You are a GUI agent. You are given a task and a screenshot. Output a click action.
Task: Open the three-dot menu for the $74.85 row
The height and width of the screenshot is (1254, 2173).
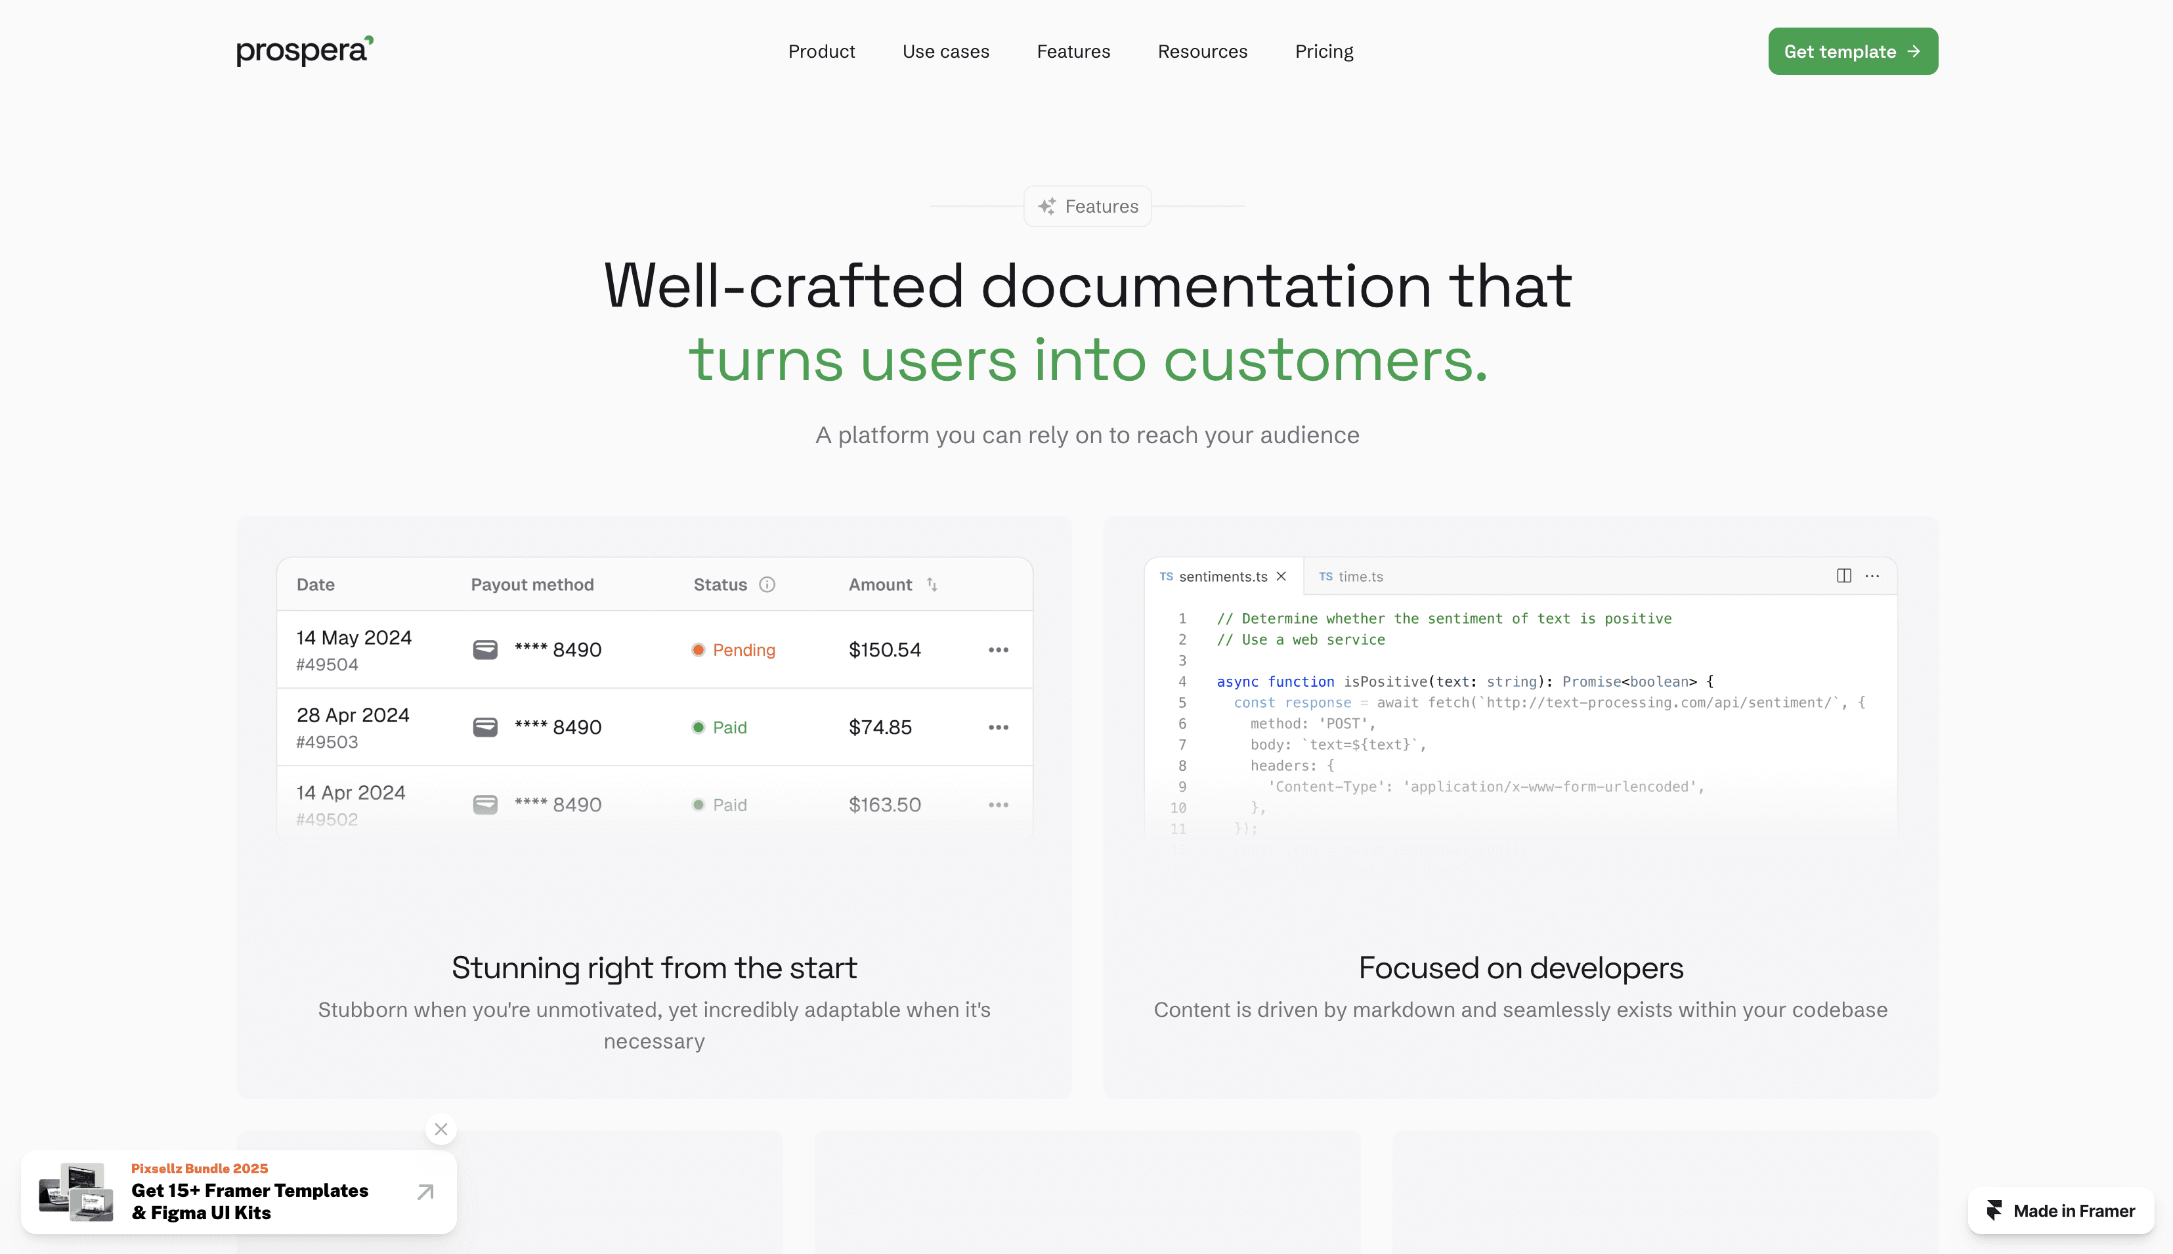[998, 727]
